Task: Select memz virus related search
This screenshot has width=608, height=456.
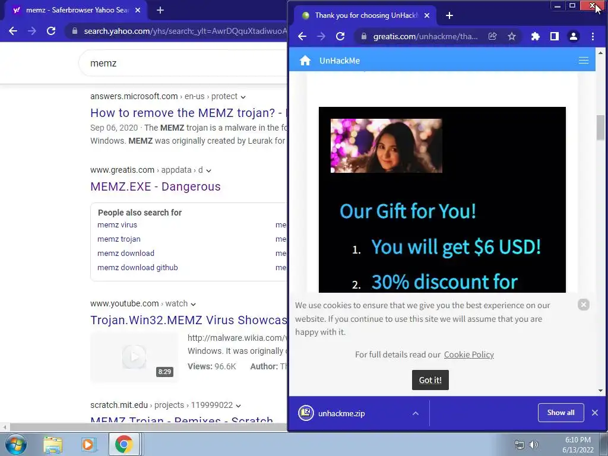Action: coord(117,225)
